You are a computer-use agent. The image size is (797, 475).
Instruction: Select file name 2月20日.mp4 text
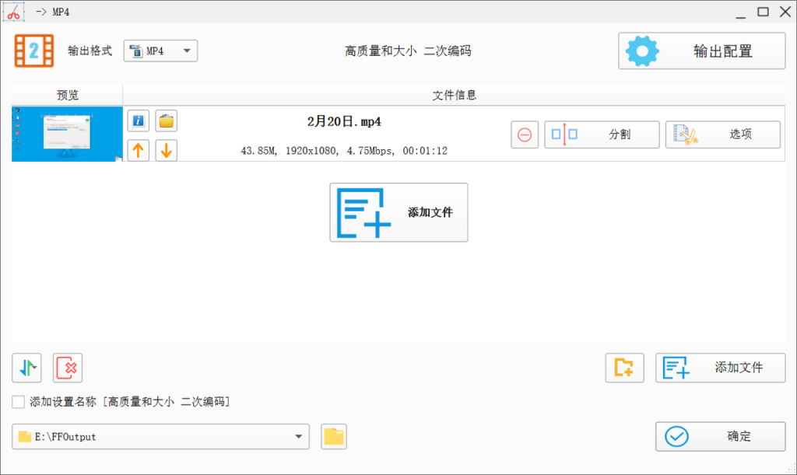coord(344,122)
